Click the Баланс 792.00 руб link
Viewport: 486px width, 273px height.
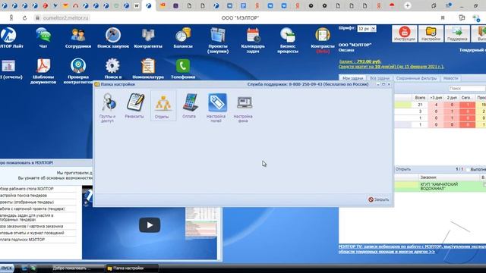[x=360, y=61]
